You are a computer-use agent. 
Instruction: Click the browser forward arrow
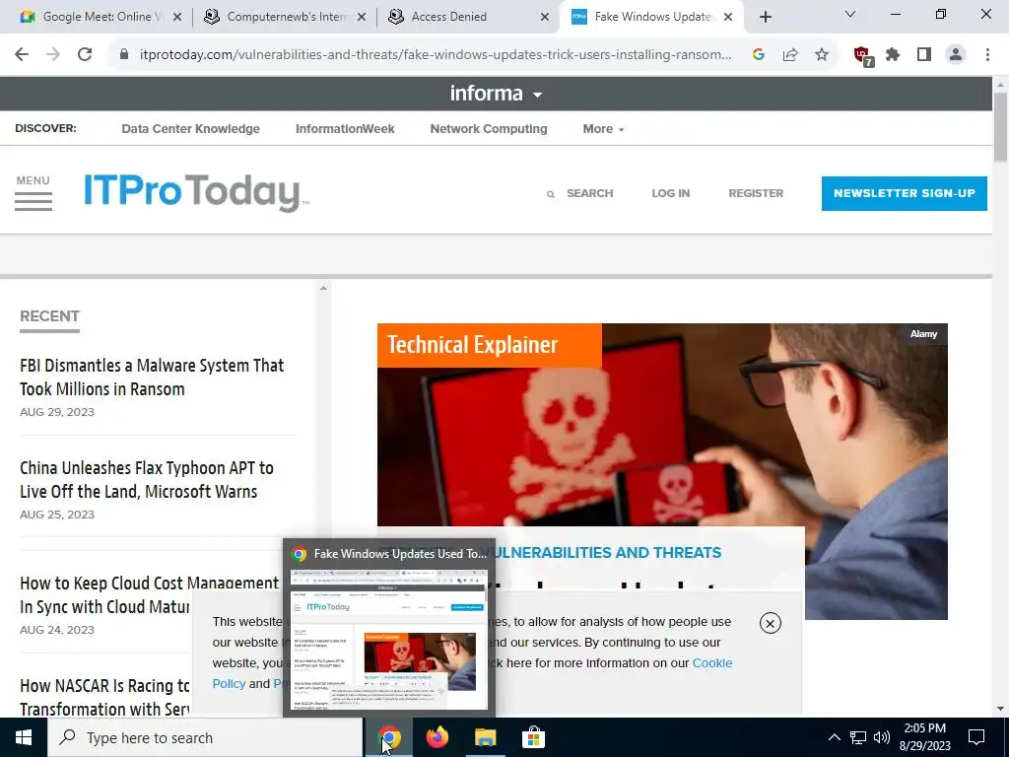(53, 55)
